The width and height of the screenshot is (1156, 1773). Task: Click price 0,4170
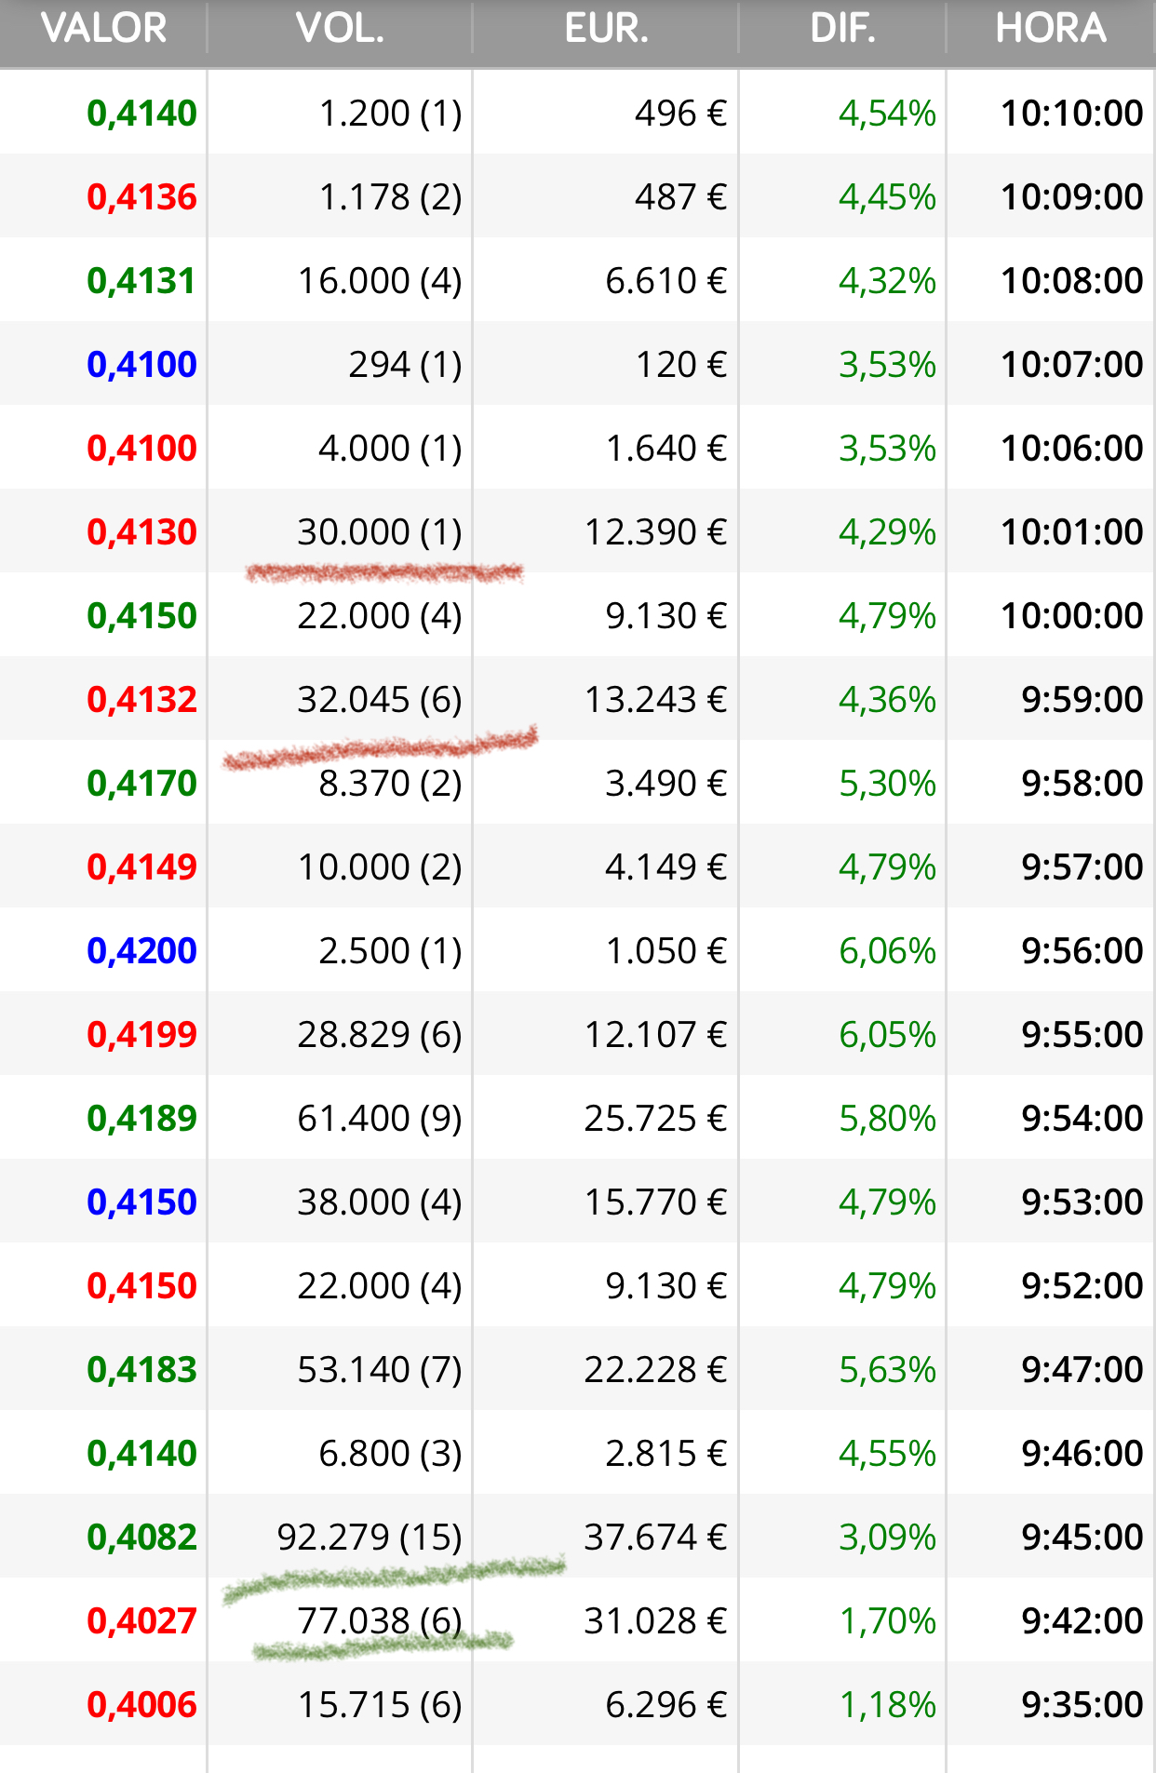click(x=141, y=784)
